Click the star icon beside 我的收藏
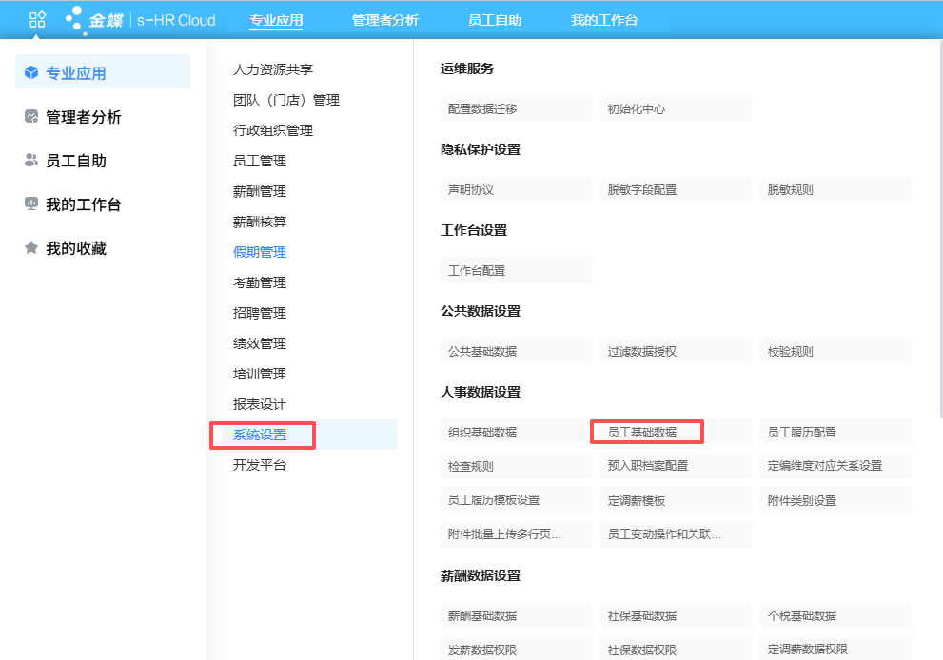This screenshot has width=943, height=660. tap(31, 248)
